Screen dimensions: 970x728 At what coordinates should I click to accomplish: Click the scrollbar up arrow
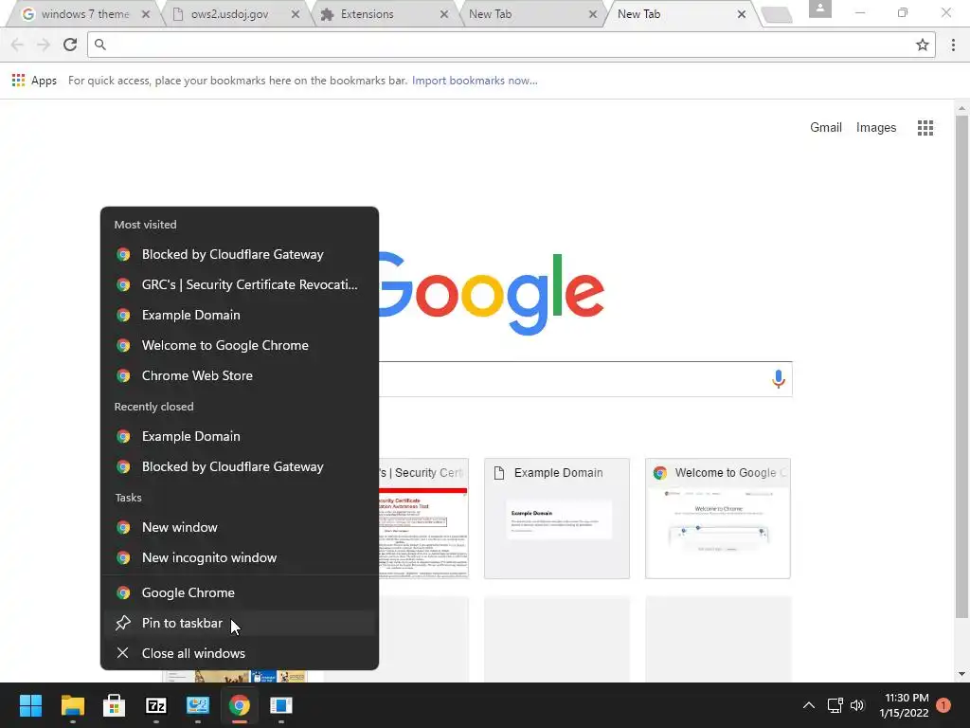(x=961, y=108)
